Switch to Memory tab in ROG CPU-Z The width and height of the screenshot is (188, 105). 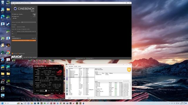(x=43, y=68)
